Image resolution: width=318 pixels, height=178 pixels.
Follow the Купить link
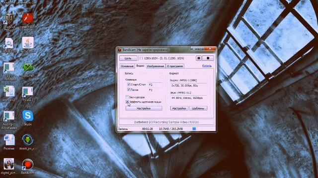click(x=207, y=66)
